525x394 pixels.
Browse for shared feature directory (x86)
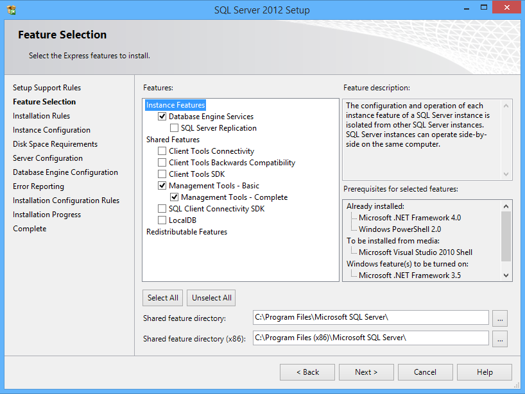coord(500,339)
